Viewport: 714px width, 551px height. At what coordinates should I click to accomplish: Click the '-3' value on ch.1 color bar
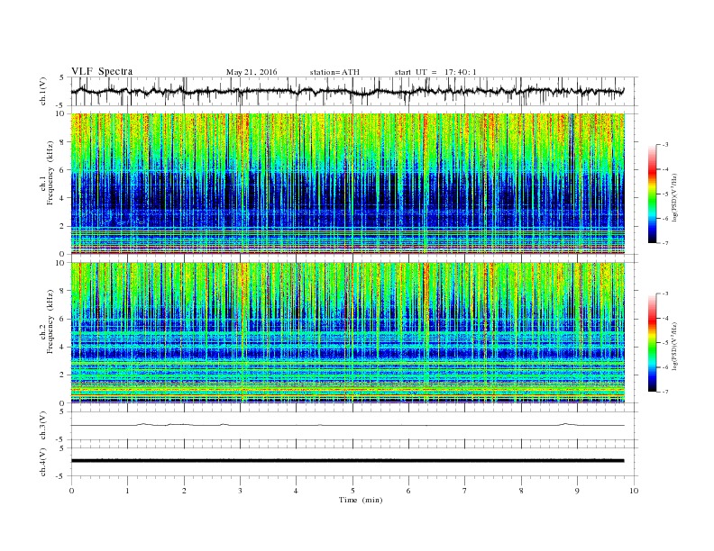tap(664, 145)
